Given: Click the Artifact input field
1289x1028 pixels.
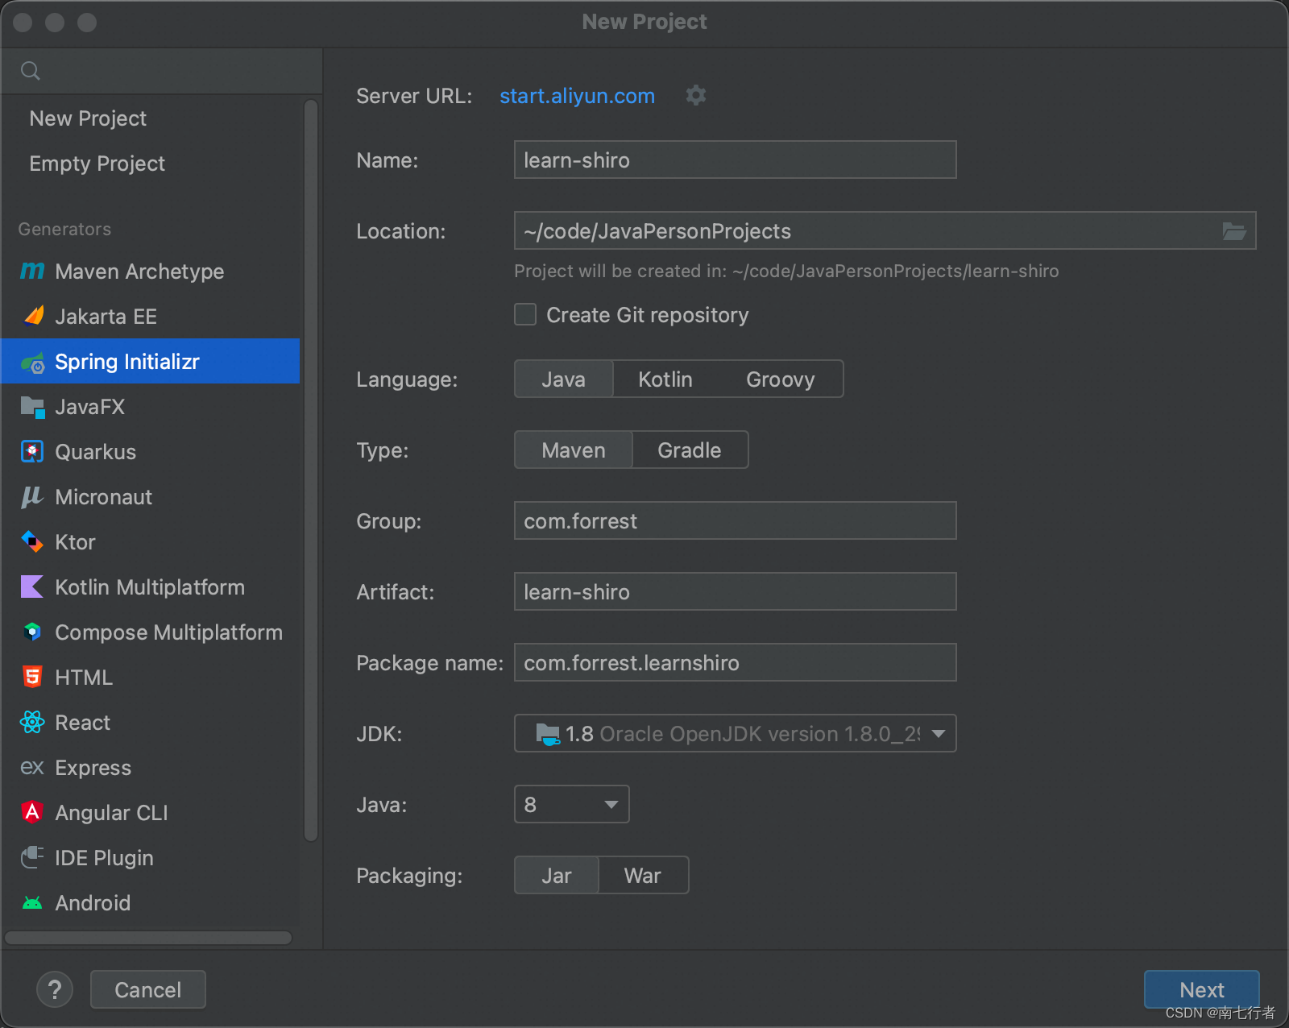Looking at the screenshot, I should click(x=735, y=592).
